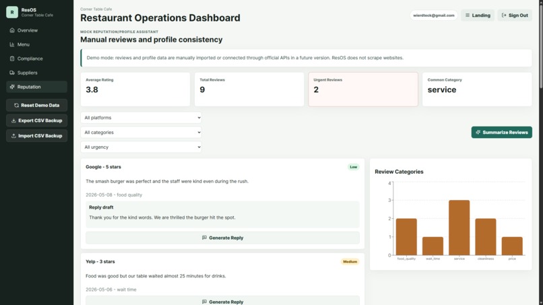Navigate to Suppliers
This screenshot has height=305, width=543.
[x=36, y=73]
